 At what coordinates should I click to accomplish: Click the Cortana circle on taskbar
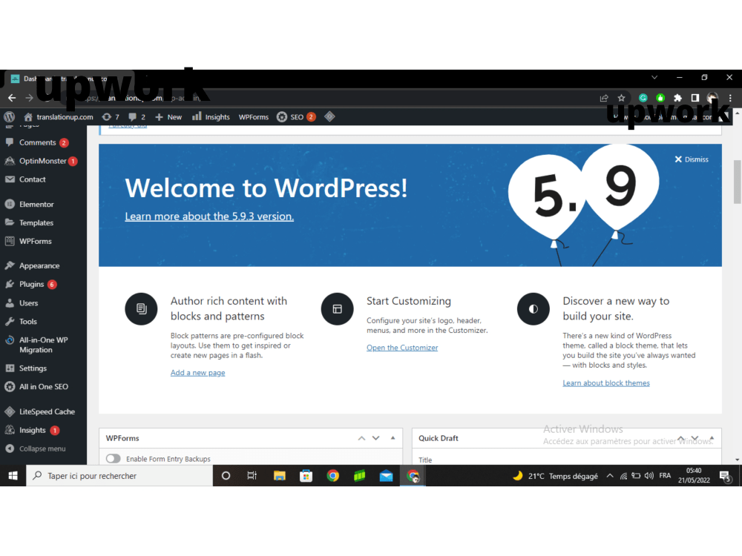(226, 476)
